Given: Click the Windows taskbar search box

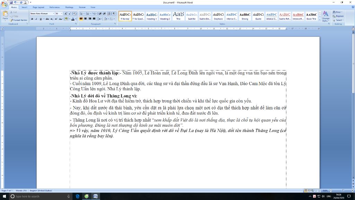Looking at the screenshot, I should coord(38,197).
